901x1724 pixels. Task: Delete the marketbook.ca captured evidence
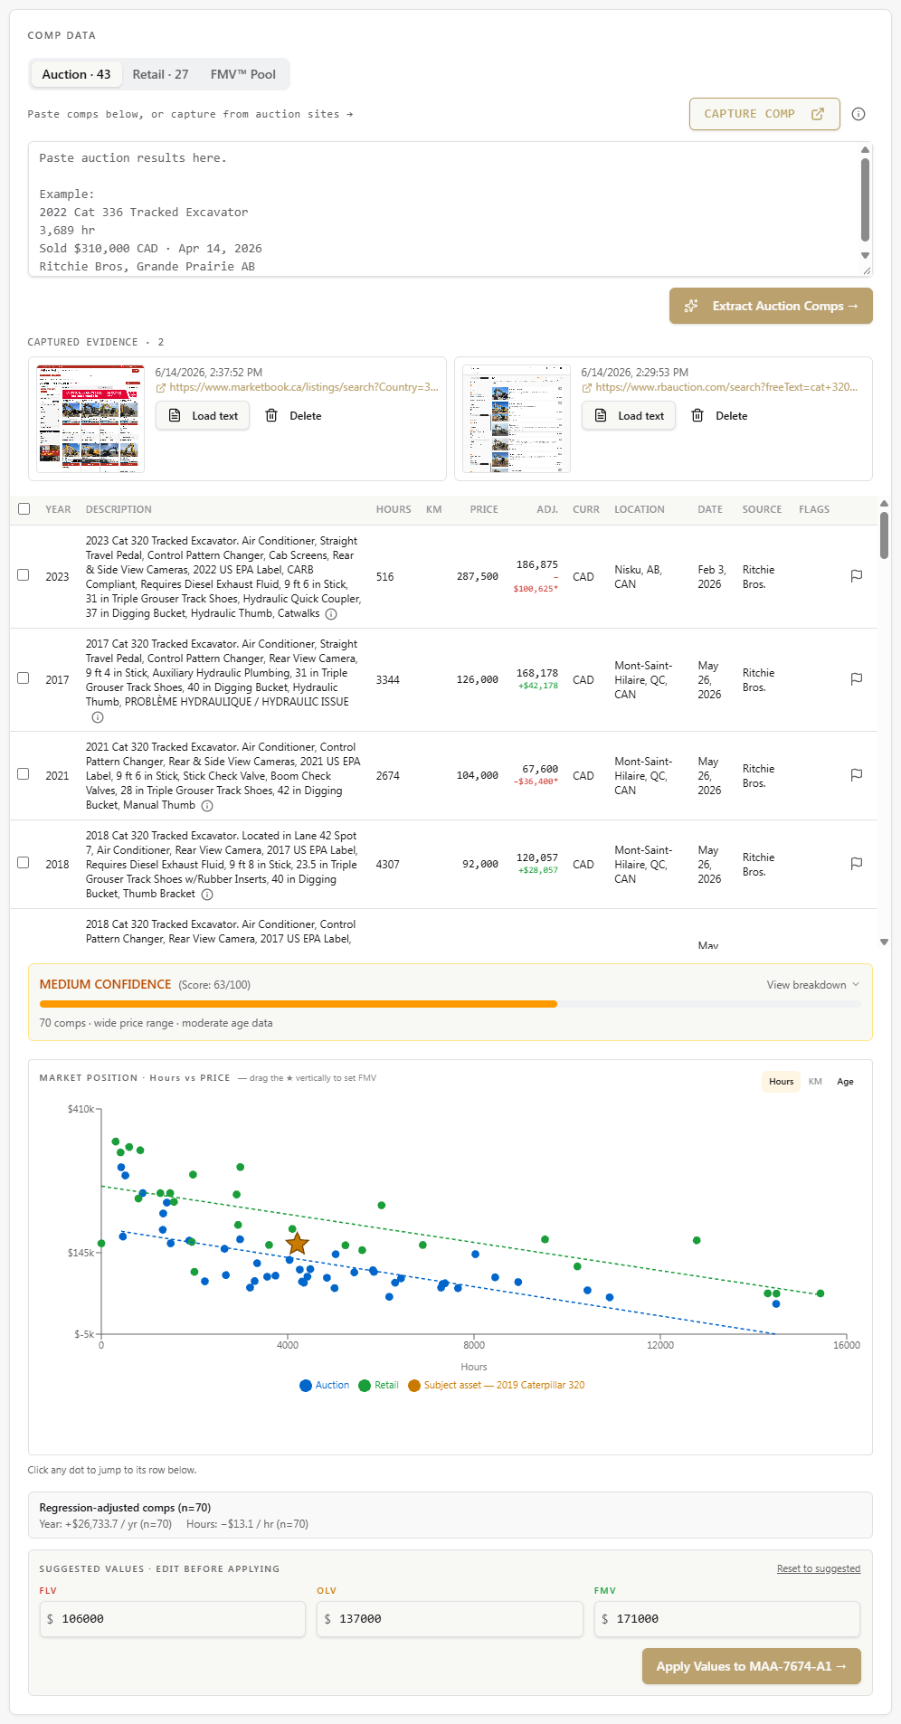(x=293, y=416)
